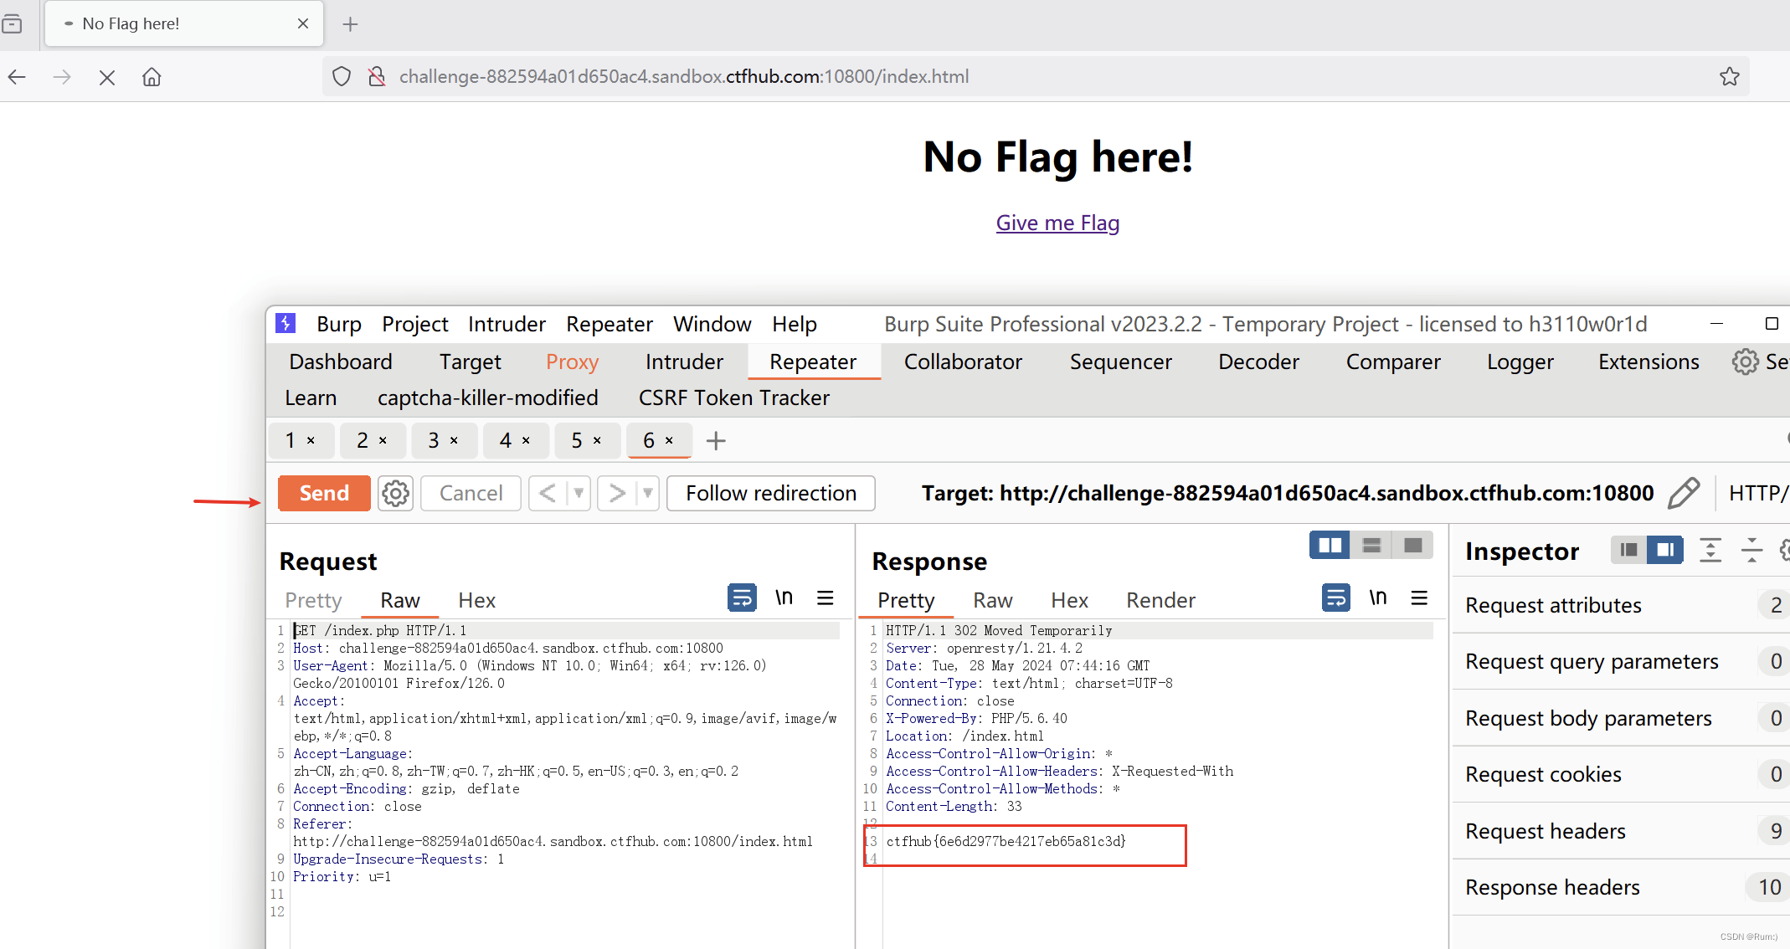The image size is (1790, 949).
Task: Switch to the Decoder tab
Action: 1258,362
